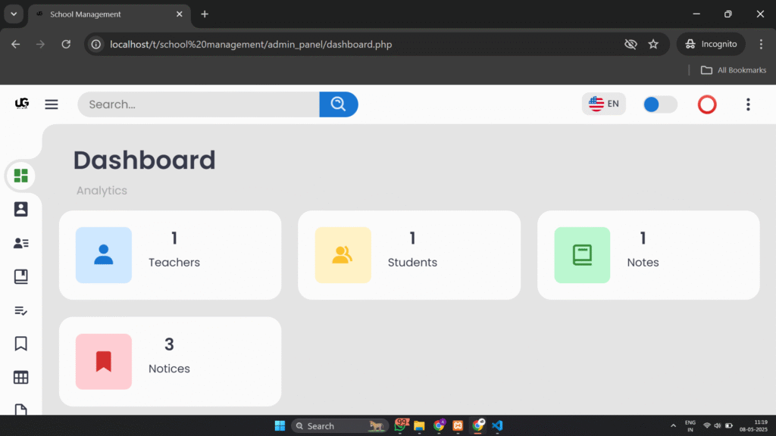Open the EN language selector
The height and width of the screenshot is (436, 776).
[604, 104]
